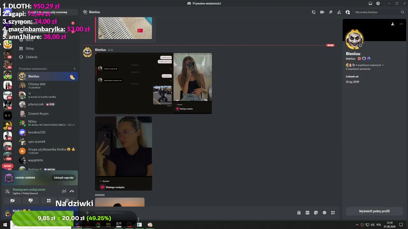The height and width of the screenshot is (229, 408).
Task: Show hidden system tray icons
Action: 357,225
